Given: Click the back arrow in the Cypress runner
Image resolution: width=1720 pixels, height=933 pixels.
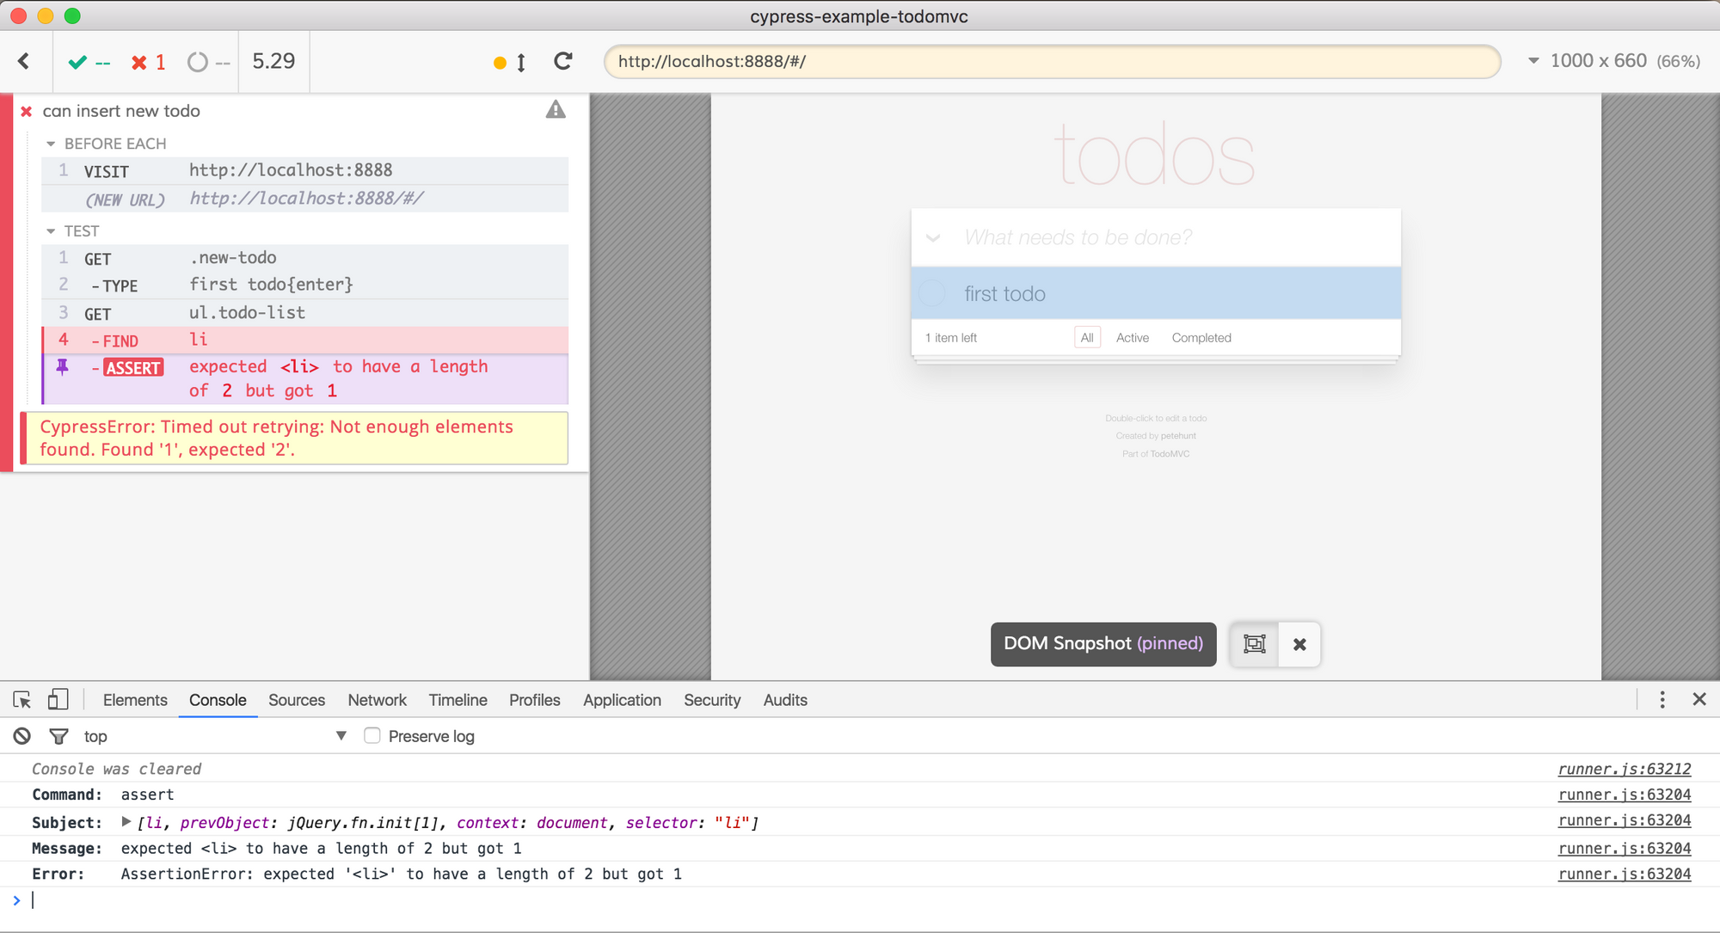Looking at the screenshot, I should click(24, 61).
